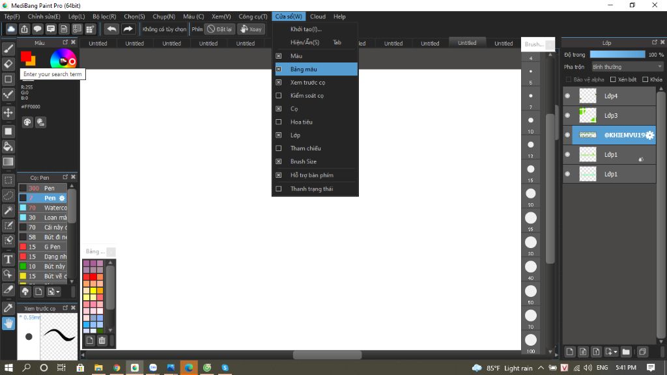Click the red foreground color swatch
Screen dimensions: 667x375
tap(26, 56)
